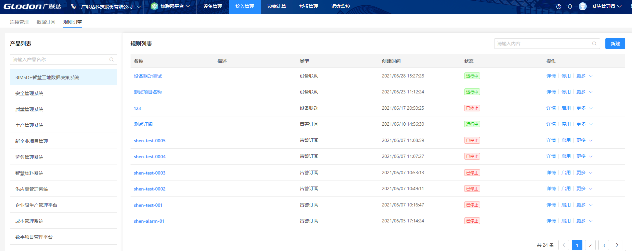This screenshot has width=632, height=251.
Task: Click the organization tree icon beside 广联达科技股份有限公司
Action: [x=73, y=6]
